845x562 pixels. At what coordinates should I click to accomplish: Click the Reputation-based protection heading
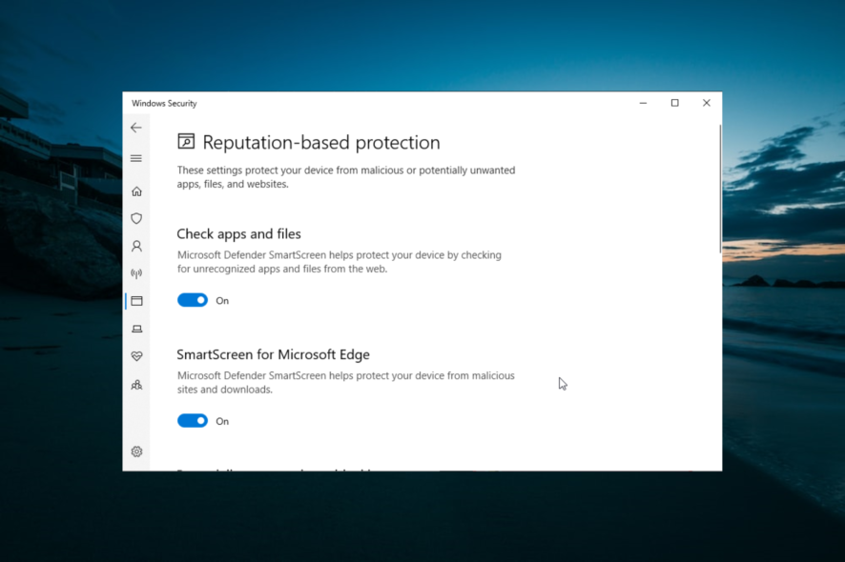pyautogui.click(x=321, y=143)
